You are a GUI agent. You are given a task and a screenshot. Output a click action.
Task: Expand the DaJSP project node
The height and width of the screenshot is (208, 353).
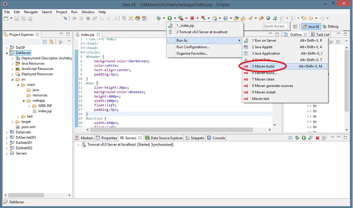click(x=7, y=48)
